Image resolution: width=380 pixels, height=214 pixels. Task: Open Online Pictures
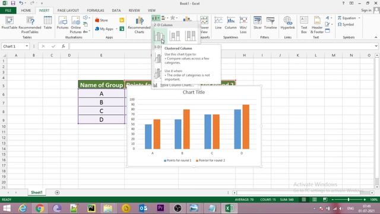pos(75,25)
